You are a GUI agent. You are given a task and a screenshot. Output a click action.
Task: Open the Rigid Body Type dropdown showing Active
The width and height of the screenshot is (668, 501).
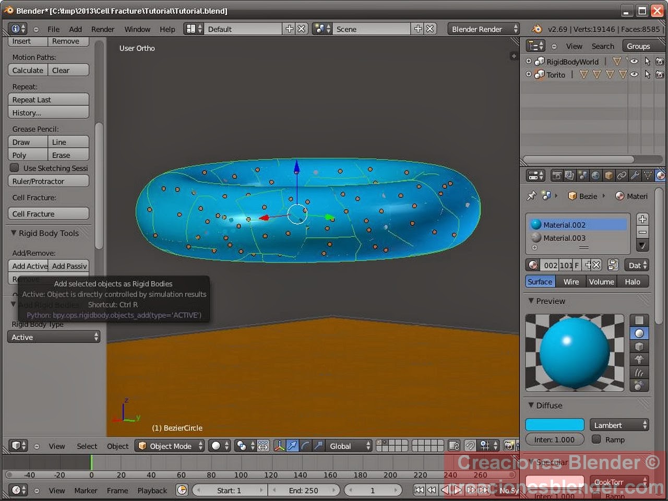(53, 337)
